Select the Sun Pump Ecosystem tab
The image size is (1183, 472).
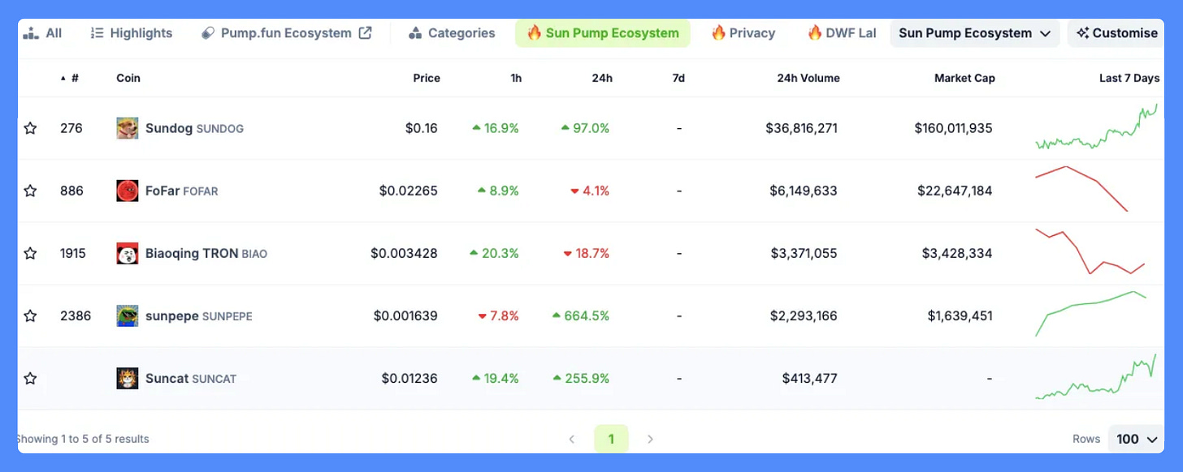point(602,33)
